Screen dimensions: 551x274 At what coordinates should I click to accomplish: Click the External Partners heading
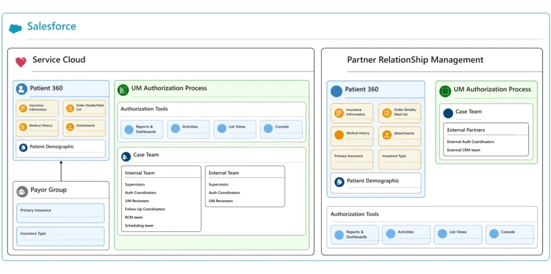466,130
